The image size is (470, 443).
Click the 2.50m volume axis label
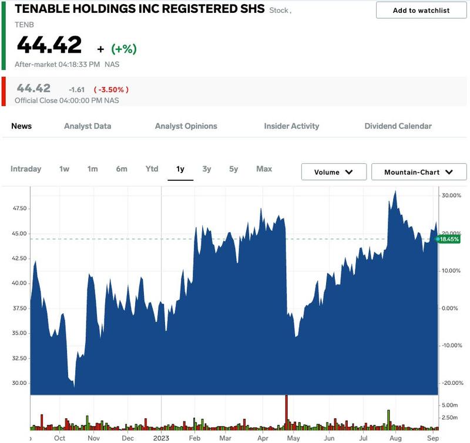point(450,418)
